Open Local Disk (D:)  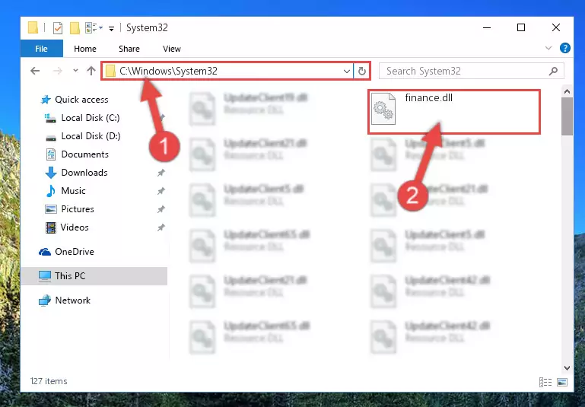pyautogui.click(x=91, y=136)
